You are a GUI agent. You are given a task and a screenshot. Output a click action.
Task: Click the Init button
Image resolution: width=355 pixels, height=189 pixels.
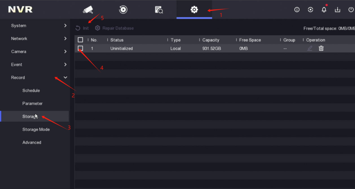tap(83, 28)
